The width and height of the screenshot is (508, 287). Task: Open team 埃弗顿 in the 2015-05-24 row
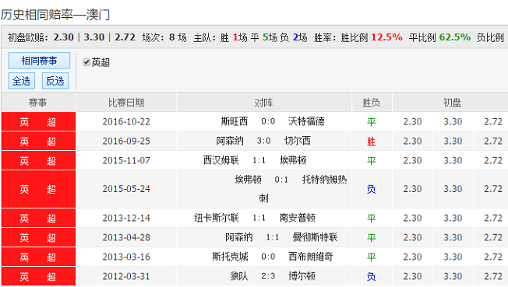tap(248, 180)
